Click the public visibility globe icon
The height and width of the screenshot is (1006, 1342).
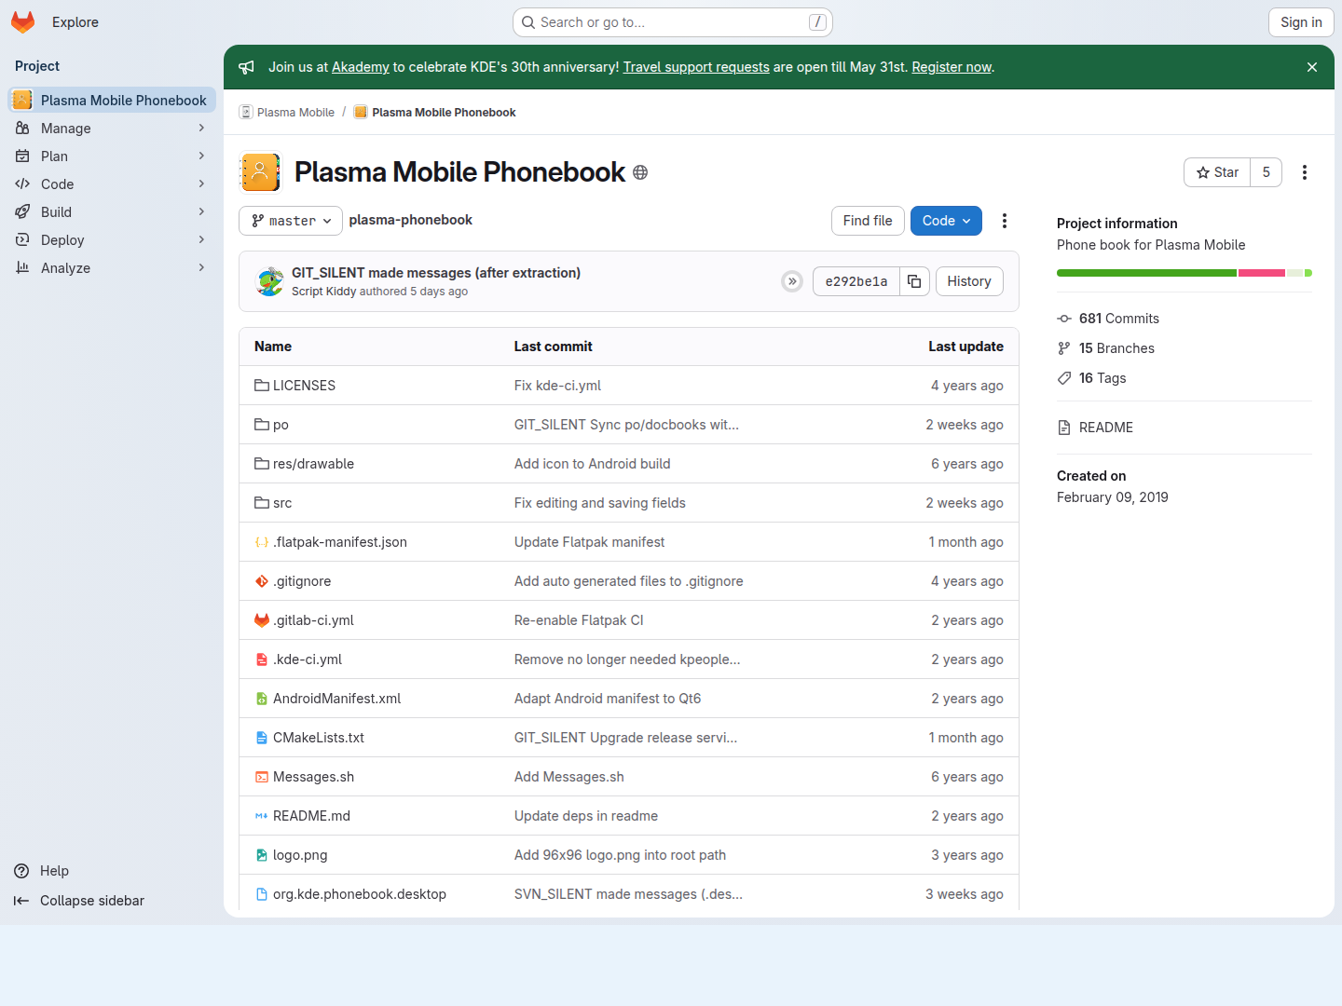tap(640, 172)
